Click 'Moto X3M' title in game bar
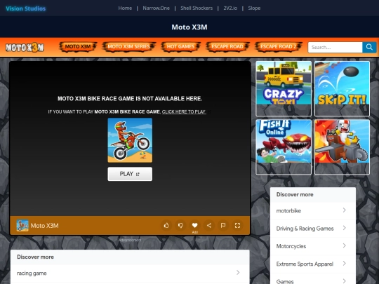 [44, 226]
